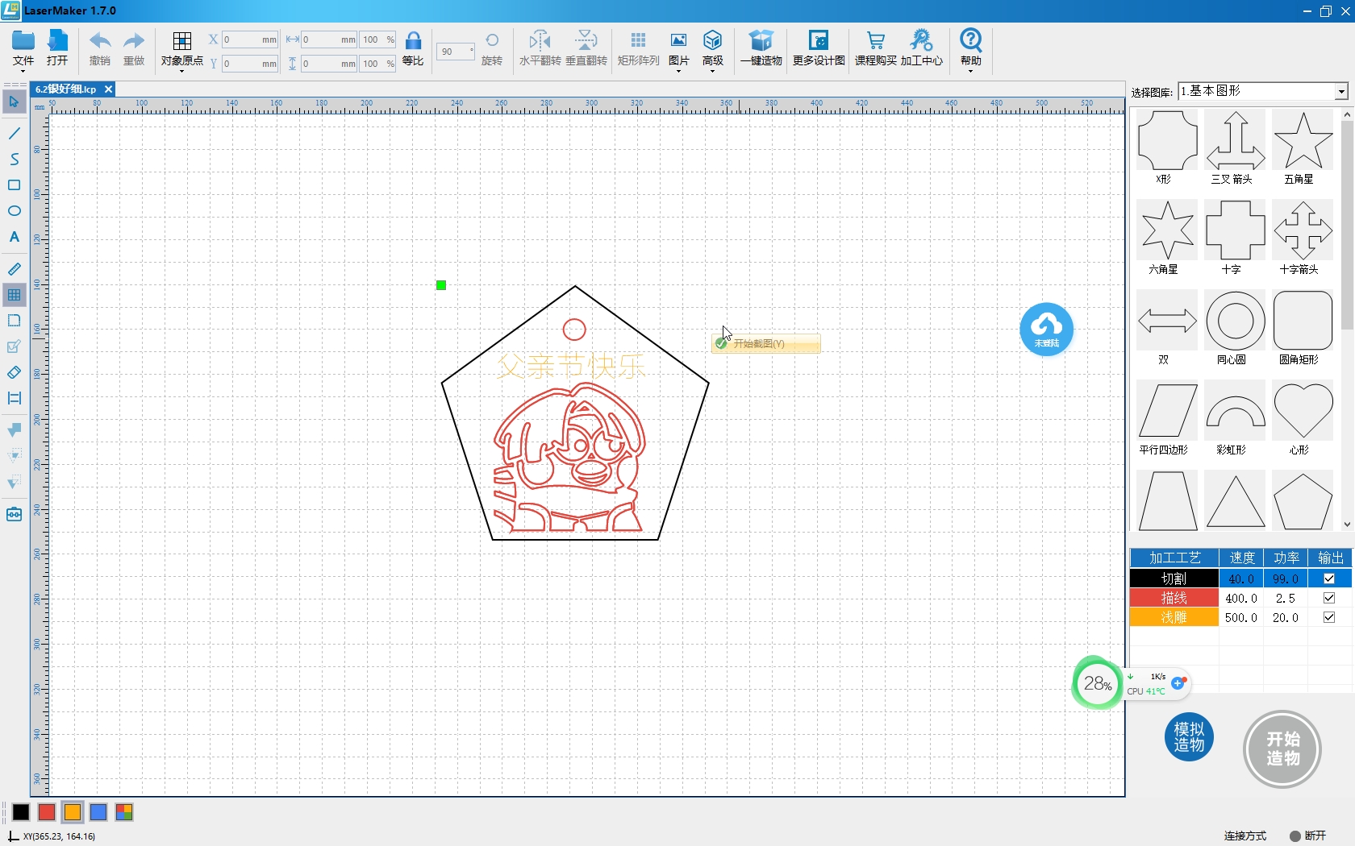Choose the black color swatch
1355x846 pixels.
coord(21,812)
